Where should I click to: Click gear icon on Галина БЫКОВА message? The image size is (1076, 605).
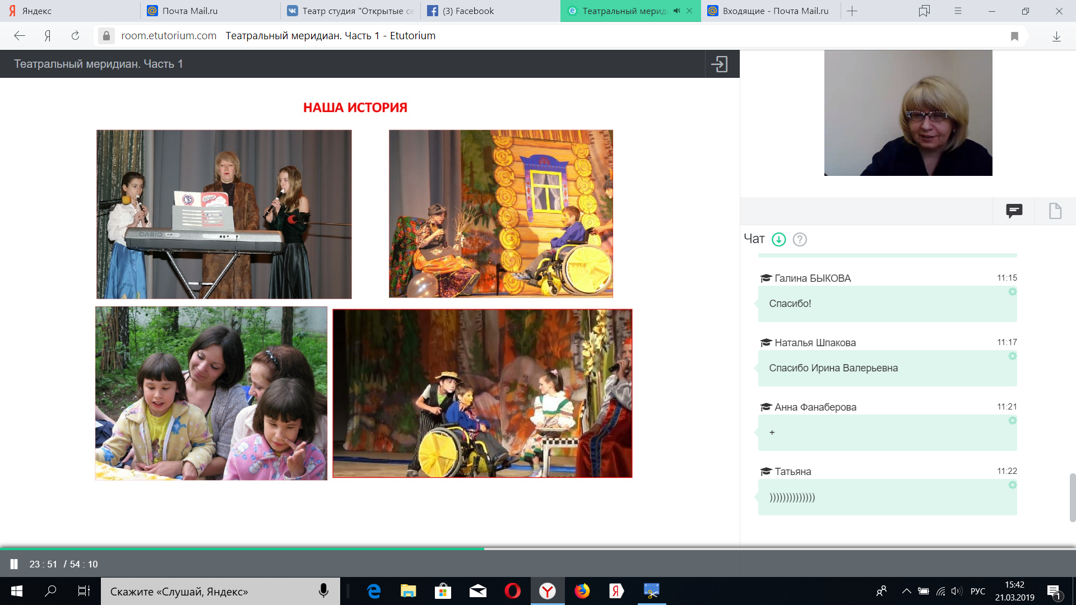click(1012, 292)
